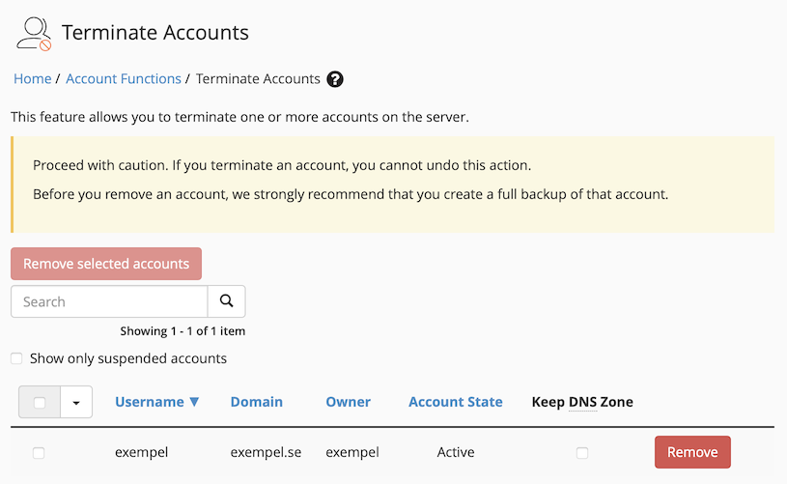Tick Show only suspended accounts checkbox
Image resolution: width=787 pixels, height=484 pixels.
16,358
